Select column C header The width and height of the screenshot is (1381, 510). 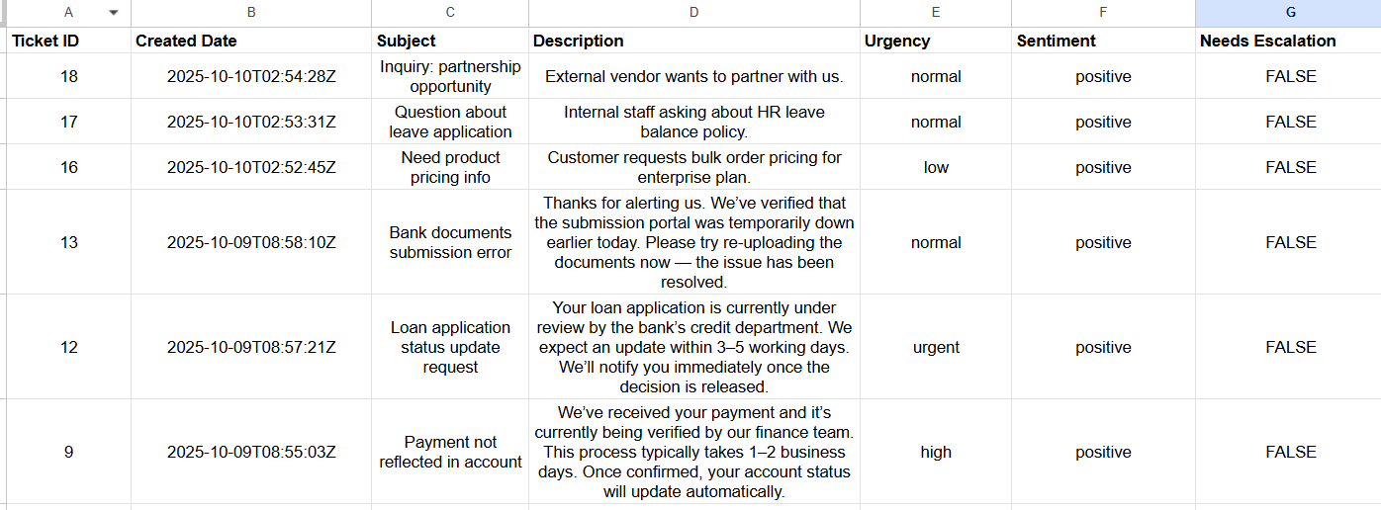tap(450, 13)
